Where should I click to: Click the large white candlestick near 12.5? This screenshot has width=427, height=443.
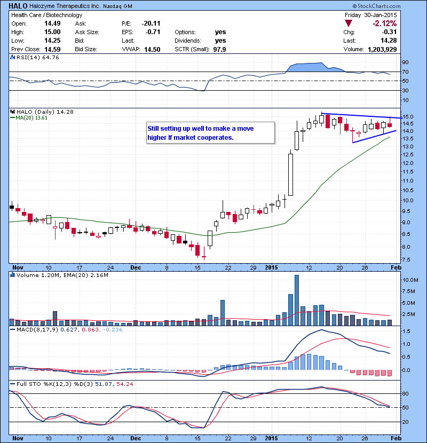click(290, 175)
